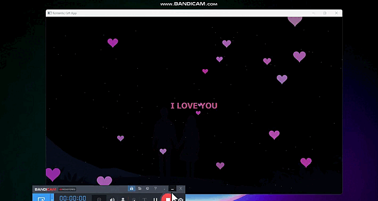
Task: Maximize the Romantic Gift App window
Action: [325, 13]
